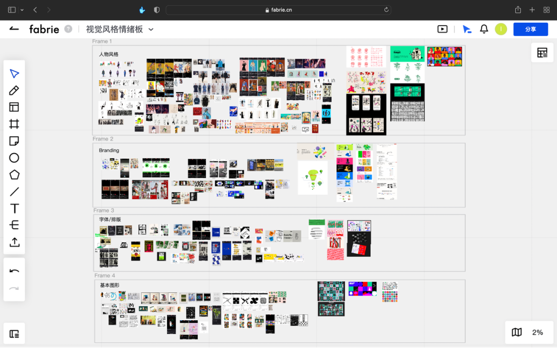The image size is (557, 348).
Task: Click the 视觉风格情绪板 board title
Action: coord(114,29)
